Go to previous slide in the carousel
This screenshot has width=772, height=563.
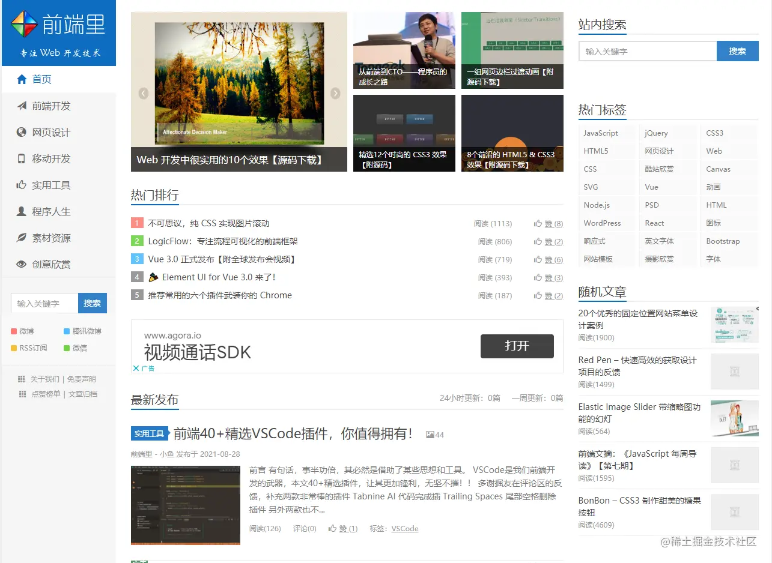pyautogui.click(x=144, y=93)
